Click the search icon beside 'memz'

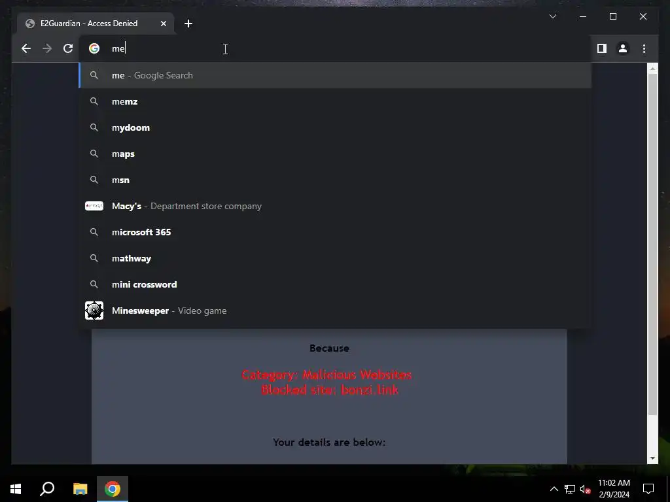(94, 101)
